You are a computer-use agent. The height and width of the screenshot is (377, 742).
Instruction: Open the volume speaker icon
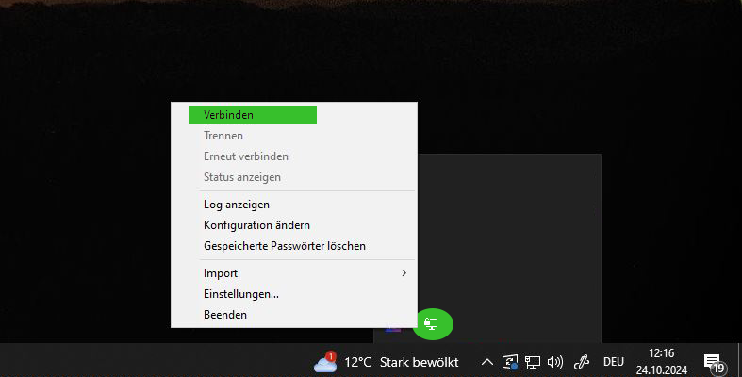coord(555,362)
